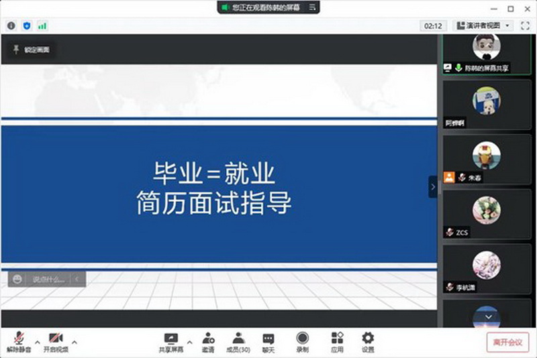Expand audio options arrow beside microphone

[36, 341]
